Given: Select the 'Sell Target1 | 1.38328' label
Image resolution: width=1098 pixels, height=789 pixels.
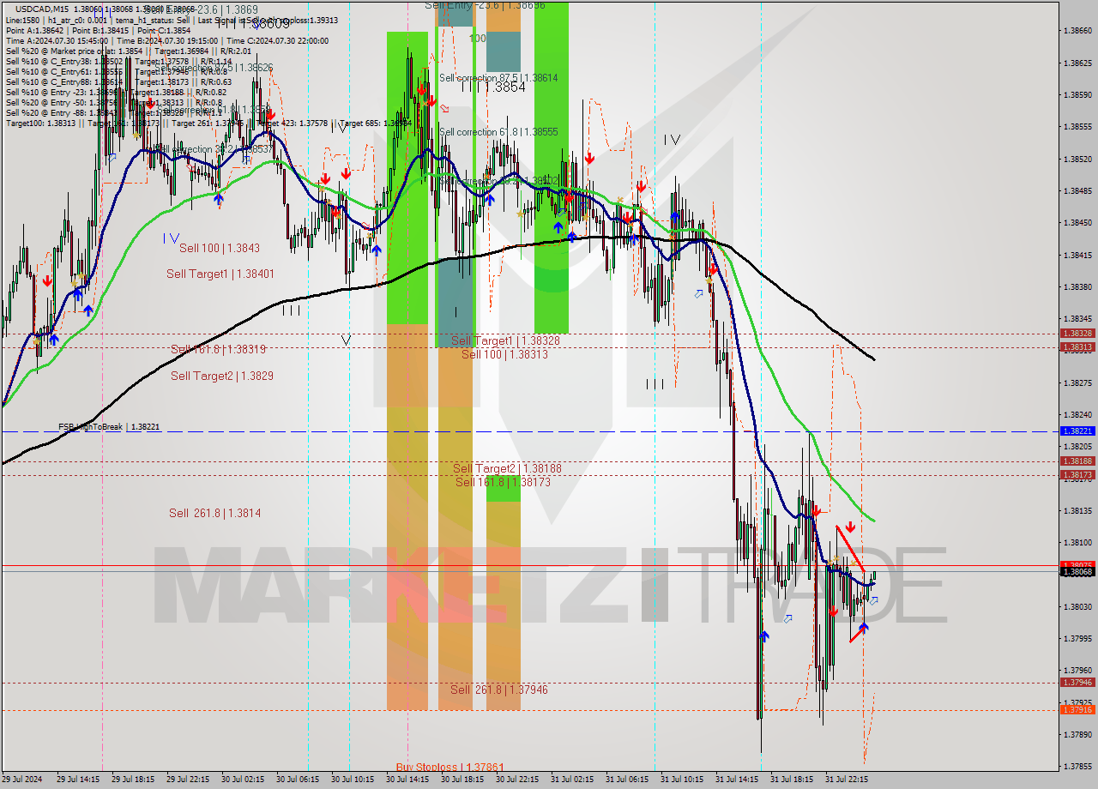Looking at the screenshot, I should 505,340.
